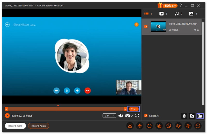Image resolution: width=207 pixels, height=134 pixels.
Task: Click the Record more button
Action: click(15, 126)
